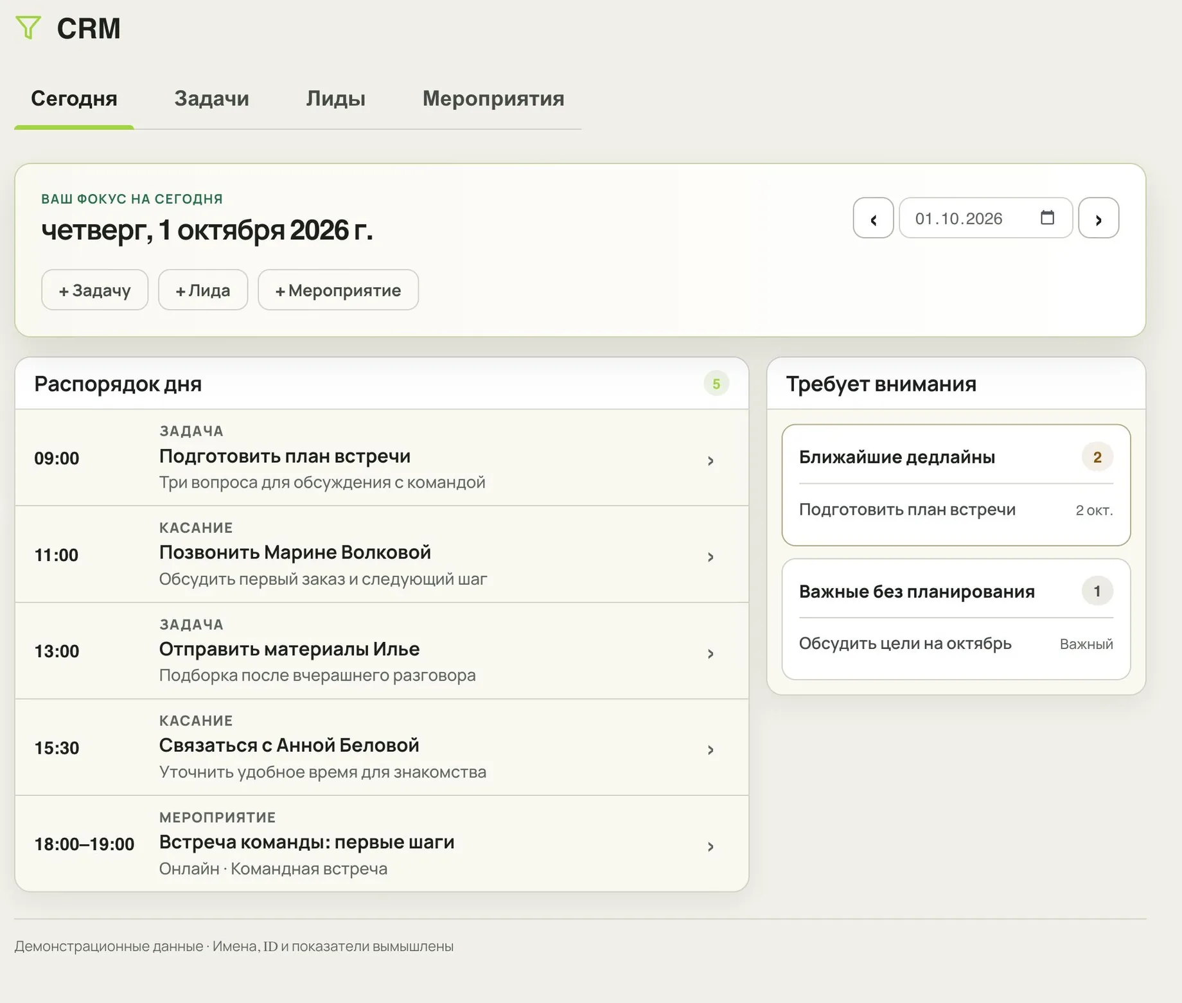Image resolution: width=1182 pixels, height=1003 pixels.
Task: Click the + Задачу button
Action: click(x=95, y=290)
